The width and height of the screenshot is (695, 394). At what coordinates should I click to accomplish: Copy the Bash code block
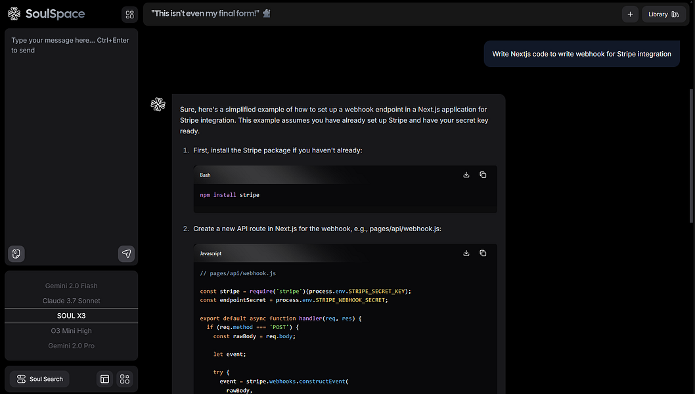483,175
